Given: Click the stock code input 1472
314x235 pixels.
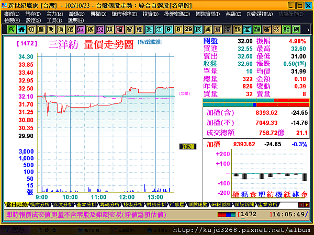Looking at the screenshot, I should click(254, 215).
